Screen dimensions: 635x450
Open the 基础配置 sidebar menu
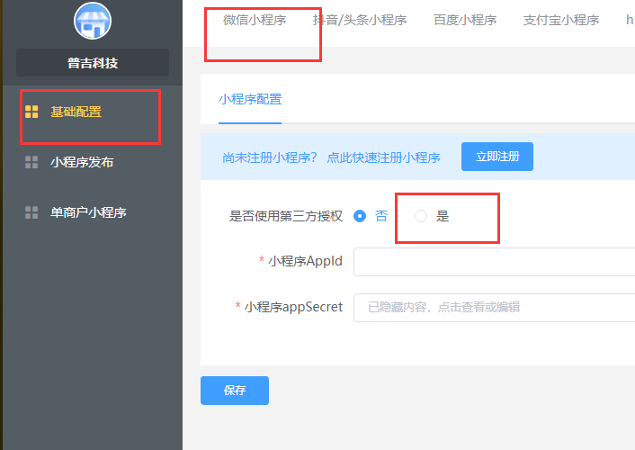pos(76,112)
